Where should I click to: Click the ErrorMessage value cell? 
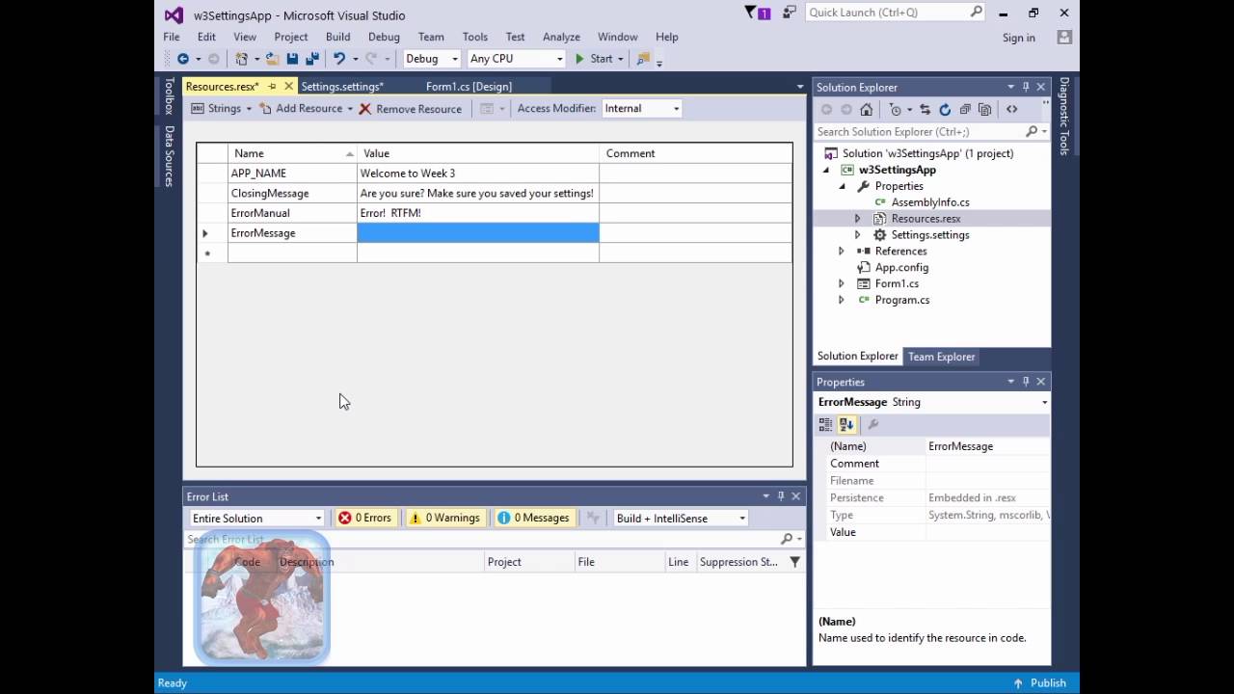478,233
